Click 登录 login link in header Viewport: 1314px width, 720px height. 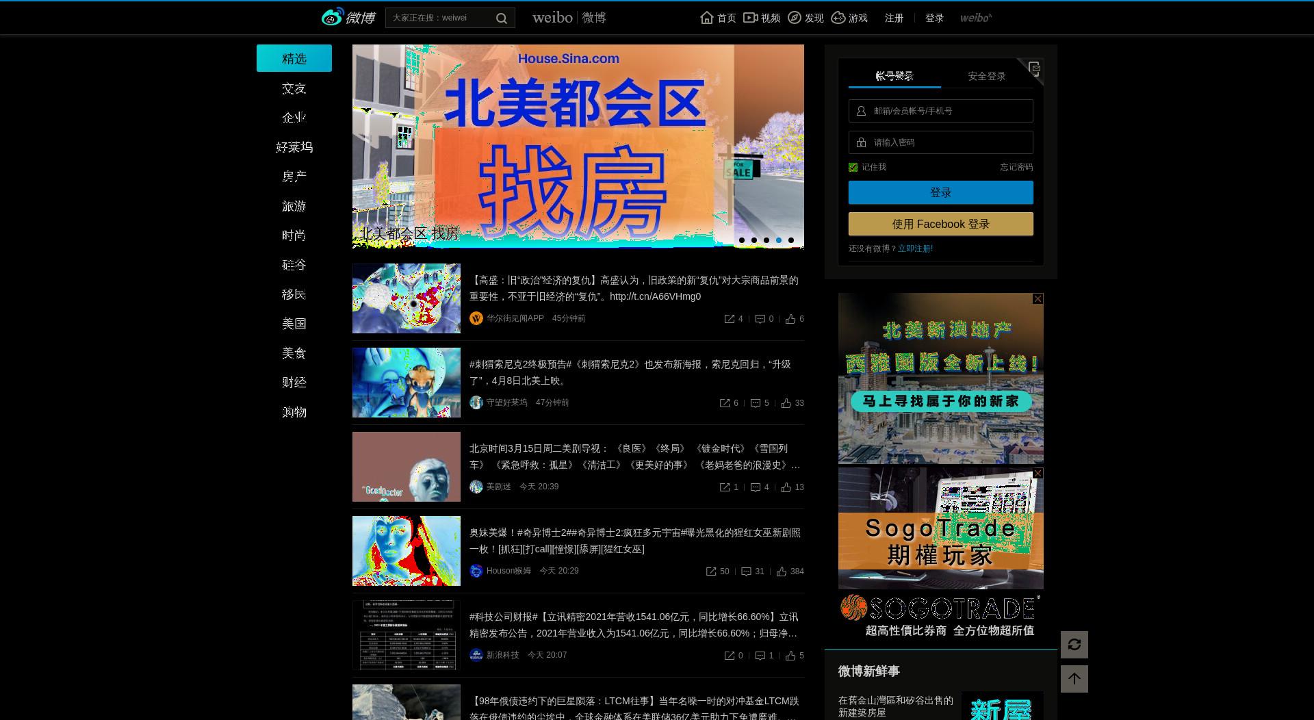[934, 18]
